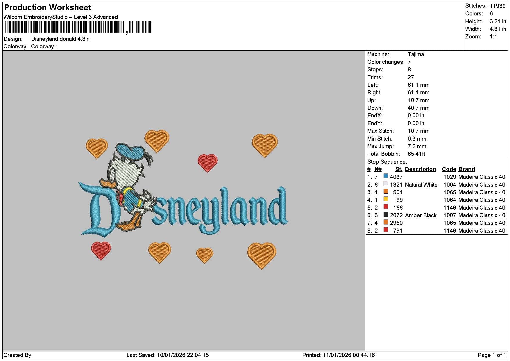The width and height of the screenshot is (510, 361).
Task: Click the Page 1 of 1 label
Action: pos(492,355)
